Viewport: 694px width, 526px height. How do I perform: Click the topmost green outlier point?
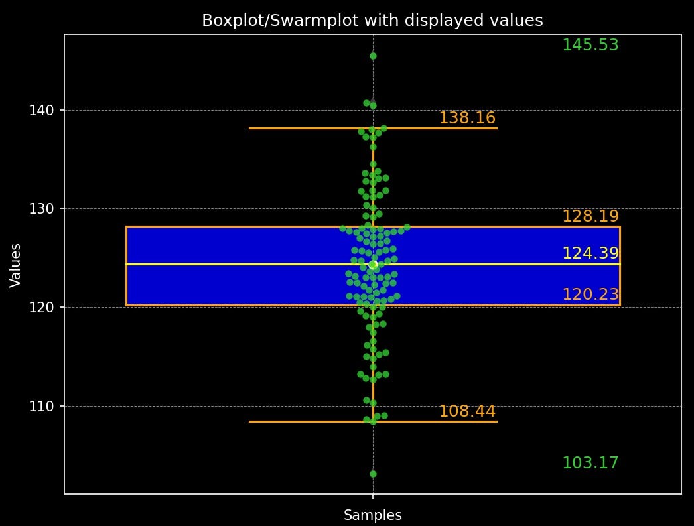373,55
